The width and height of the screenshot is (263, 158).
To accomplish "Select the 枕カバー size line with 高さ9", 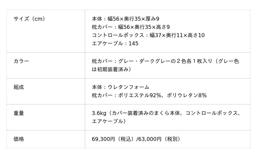I will (131, 27).
